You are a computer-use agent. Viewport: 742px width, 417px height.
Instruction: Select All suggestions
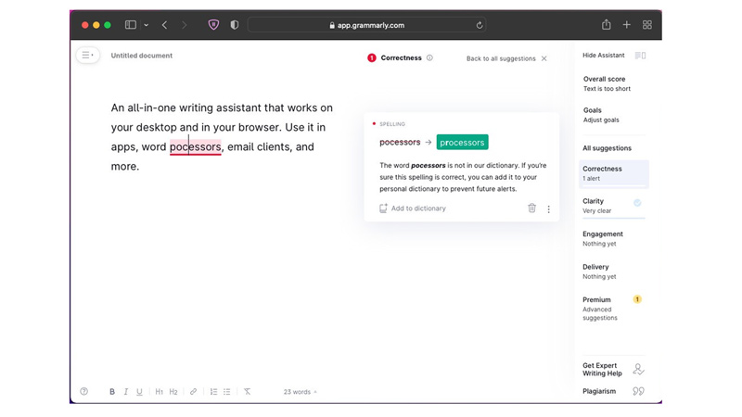pos(607,148)
